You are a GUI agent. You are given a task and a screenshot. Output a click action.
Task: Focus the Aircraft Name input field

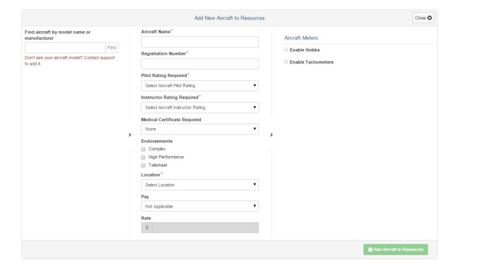(199, 42)
